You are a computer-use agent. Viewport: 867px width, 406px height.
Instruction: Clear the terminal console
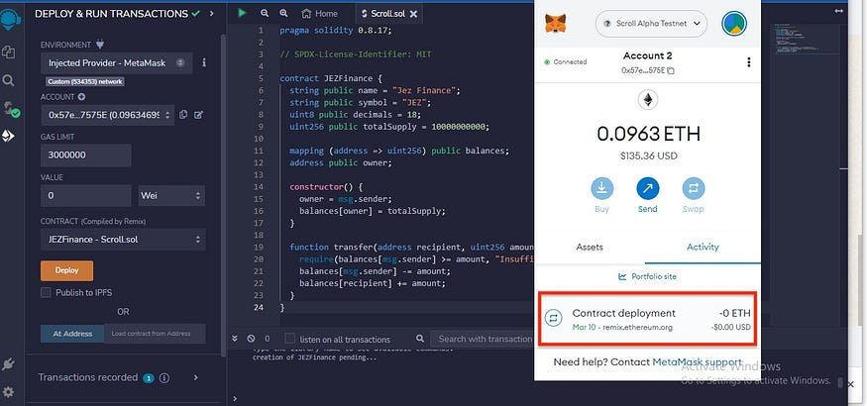coord(251,338)
